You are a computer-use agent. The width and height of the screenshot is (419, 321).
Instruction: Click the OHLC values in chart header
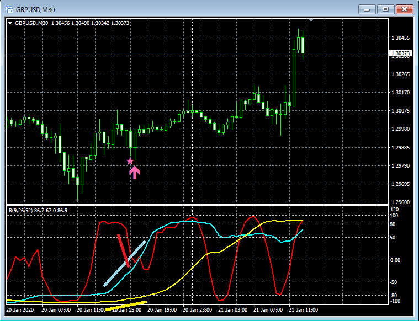pyautogui.click(x=91, y=23)
